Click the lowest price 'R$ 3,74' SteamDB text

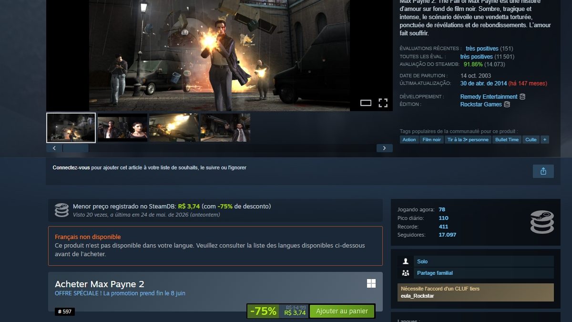pyautogui.click(x=189, y=207)
